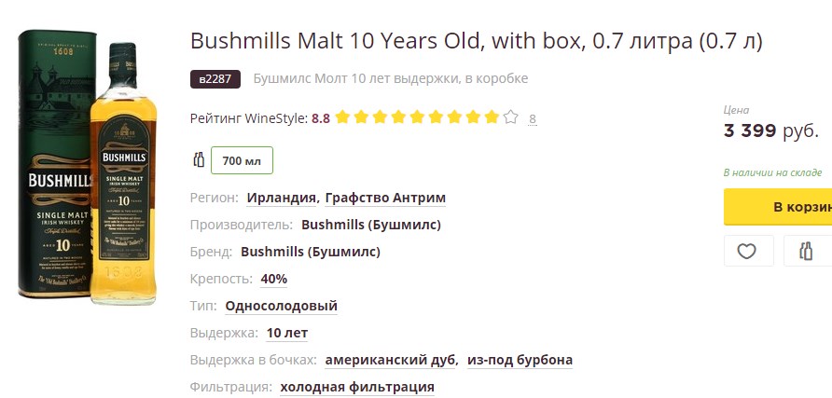Open the Графство Антрим region link
The image size is (832, 398).
coord(385,199)
